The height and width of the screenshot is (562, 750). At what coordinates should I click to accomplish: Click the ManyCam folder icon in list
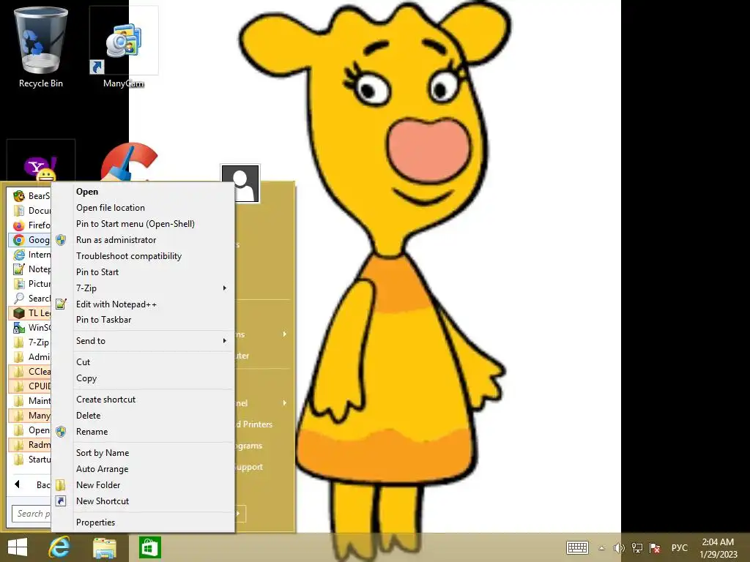tap(19, 416)
